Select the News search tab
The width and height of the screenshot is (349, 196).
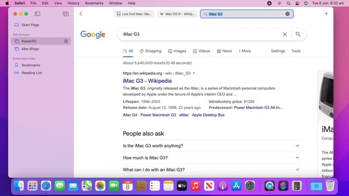pyautogui.click(x=224, y=51)
